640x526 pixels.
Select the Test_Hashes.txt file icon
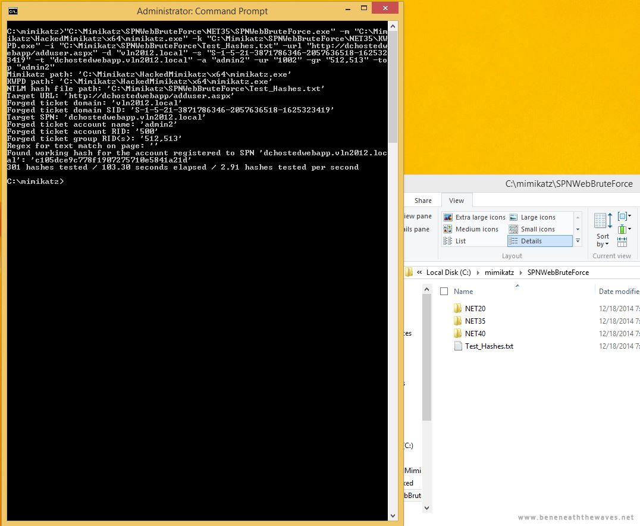coord(457,346)
